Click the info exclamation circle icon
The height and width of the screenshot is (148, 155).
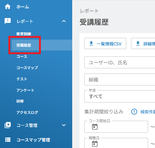(x=134, y=112)
